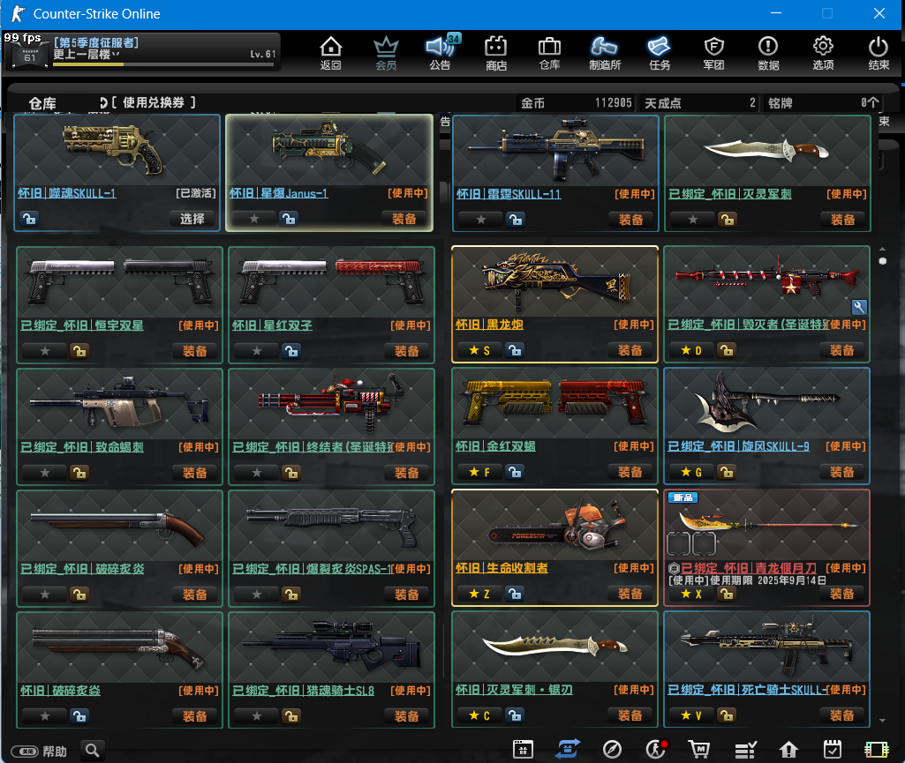Toggle the F star on 金红双蝎
Image resolution: width=905 pixels, height=763 pixels.
(479, 472)
